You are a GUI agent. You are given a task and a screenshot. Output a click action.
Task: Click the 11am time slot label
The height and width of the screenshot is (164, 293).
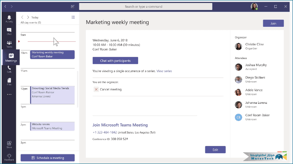coord(24,71)
